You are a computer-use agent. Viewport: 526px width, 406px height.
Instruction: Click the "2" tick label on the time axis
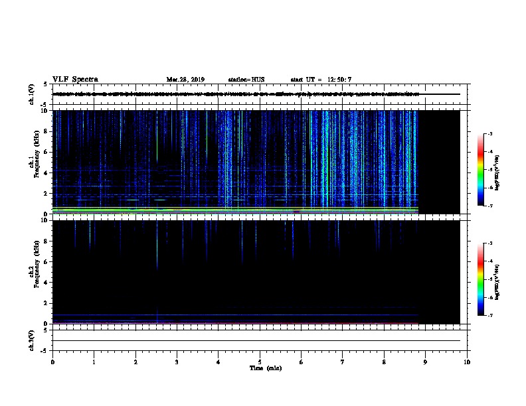(x=135, y=362)
